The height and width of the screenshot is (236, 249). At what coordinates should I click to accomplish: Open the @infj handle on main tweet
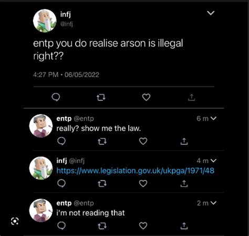click(x=66, y=24)
